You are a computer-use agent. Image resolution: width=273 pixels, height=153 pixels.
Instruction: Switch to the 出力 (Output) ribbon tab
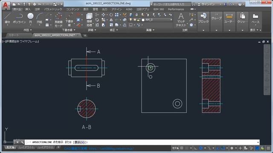tap(105, 9)
